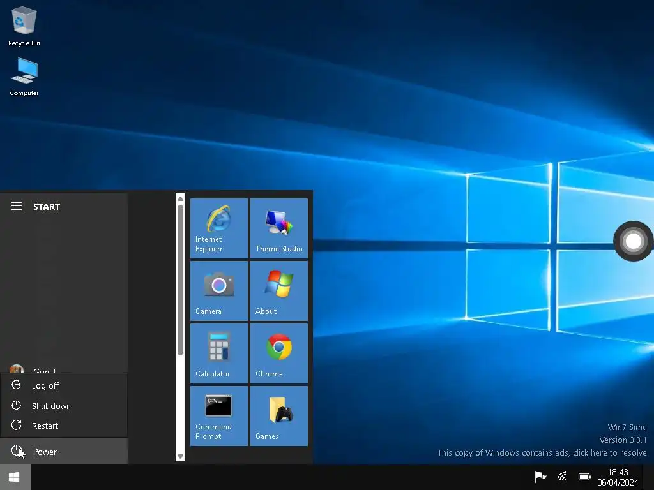Viewport: 654px width, 490px height.
Task: Open the Computer desktop icon
Action: pos(24,77)
